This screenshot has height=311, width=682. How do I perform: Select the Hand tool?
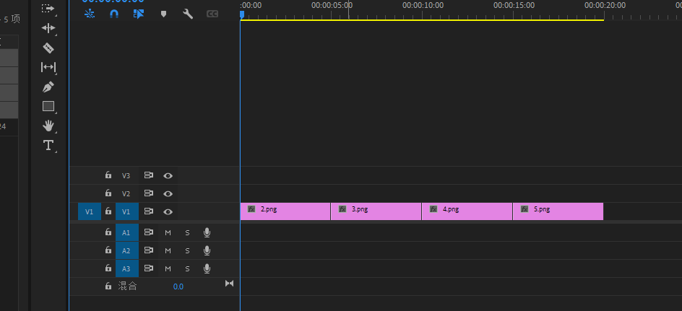tap(48, 126)
